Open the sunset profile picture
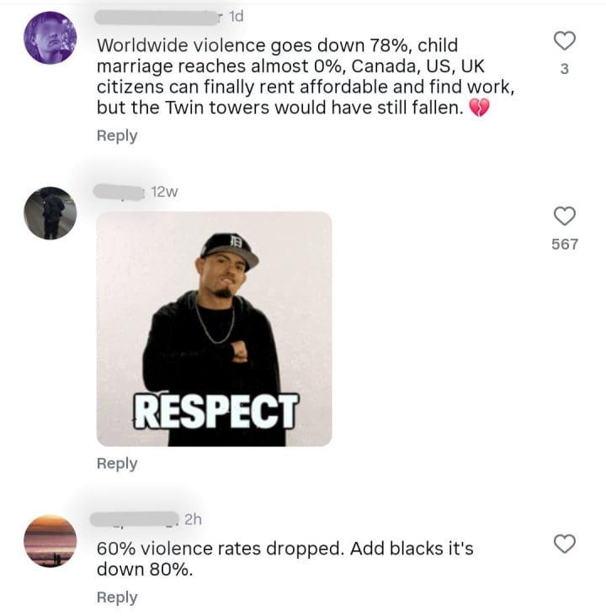Screen dimensions: 606x616 50,541
